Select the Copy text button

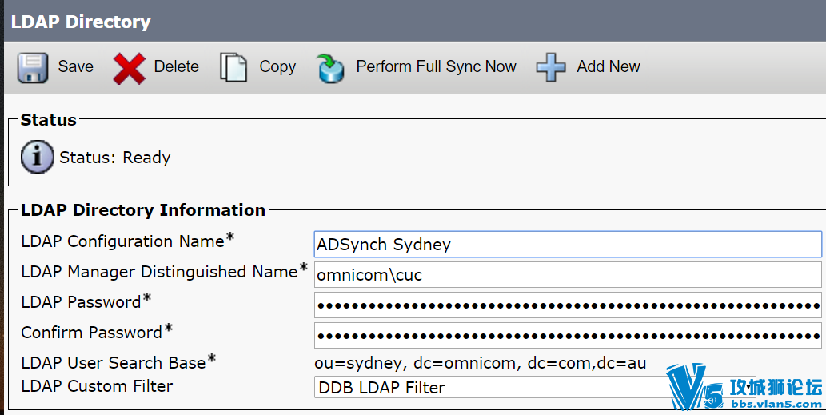point(277,67)
